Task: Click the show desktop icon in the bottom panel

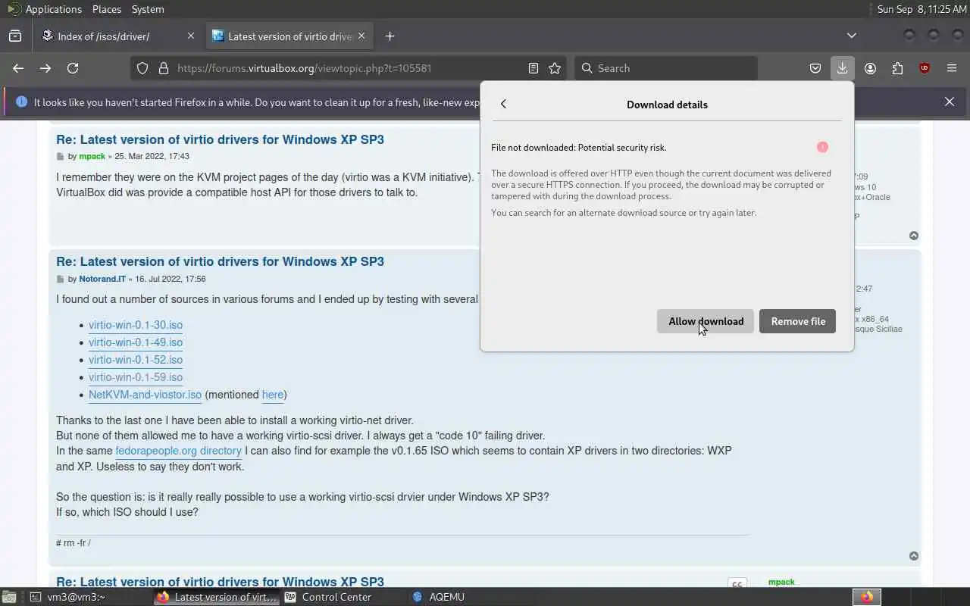Action: pyautogui.click(x=8, y=597)
